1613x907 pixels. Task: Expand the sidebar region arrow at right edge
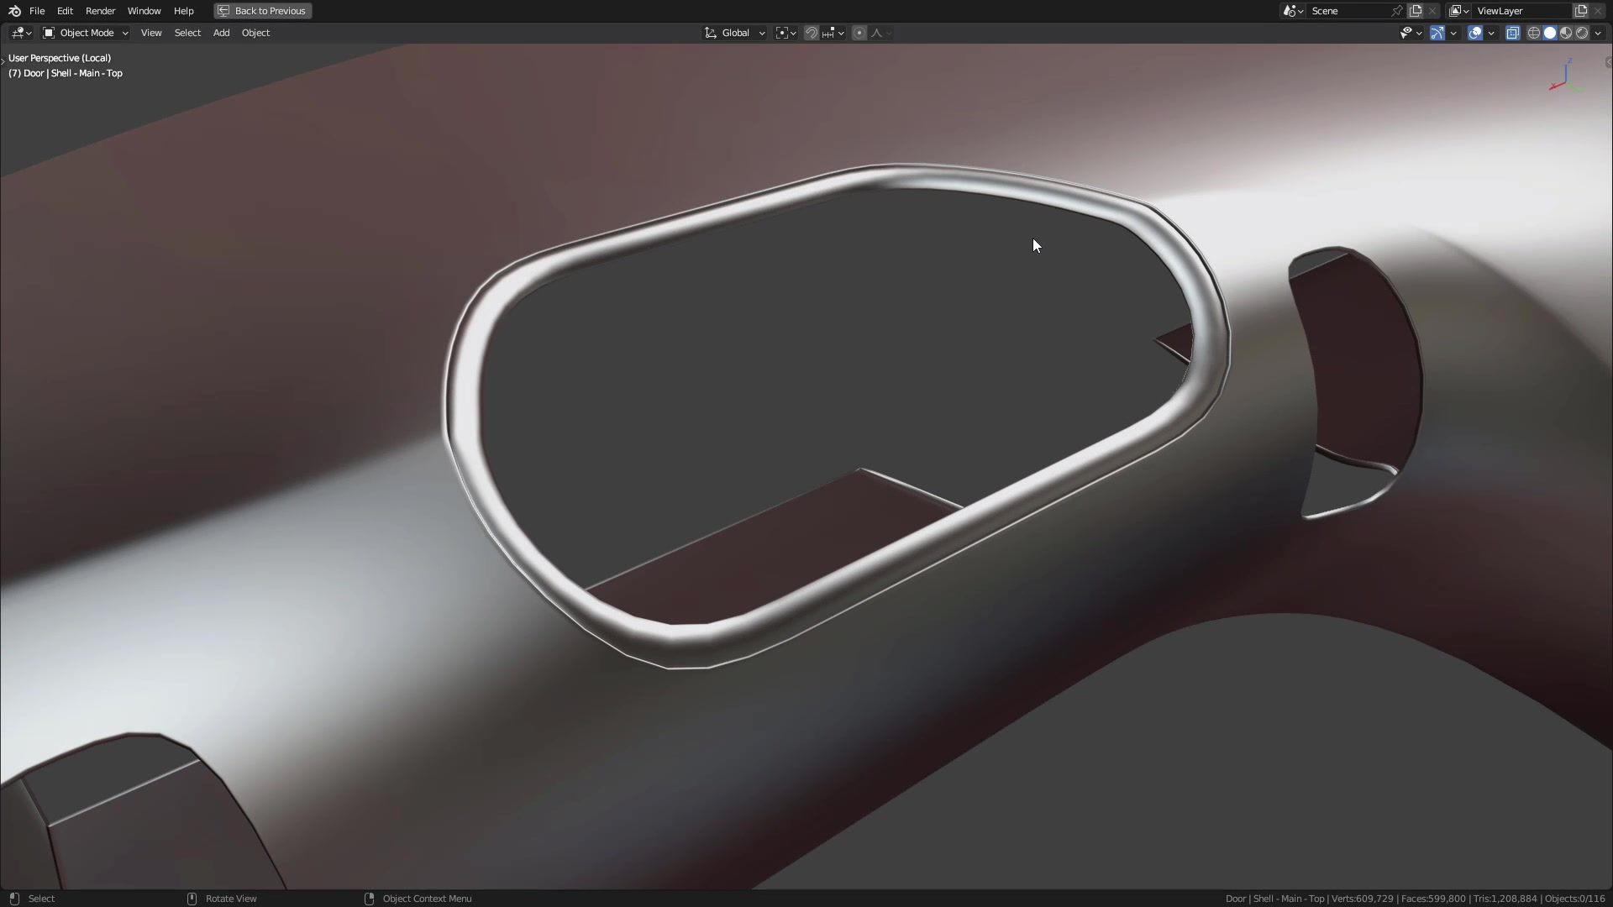(1608, 62)
